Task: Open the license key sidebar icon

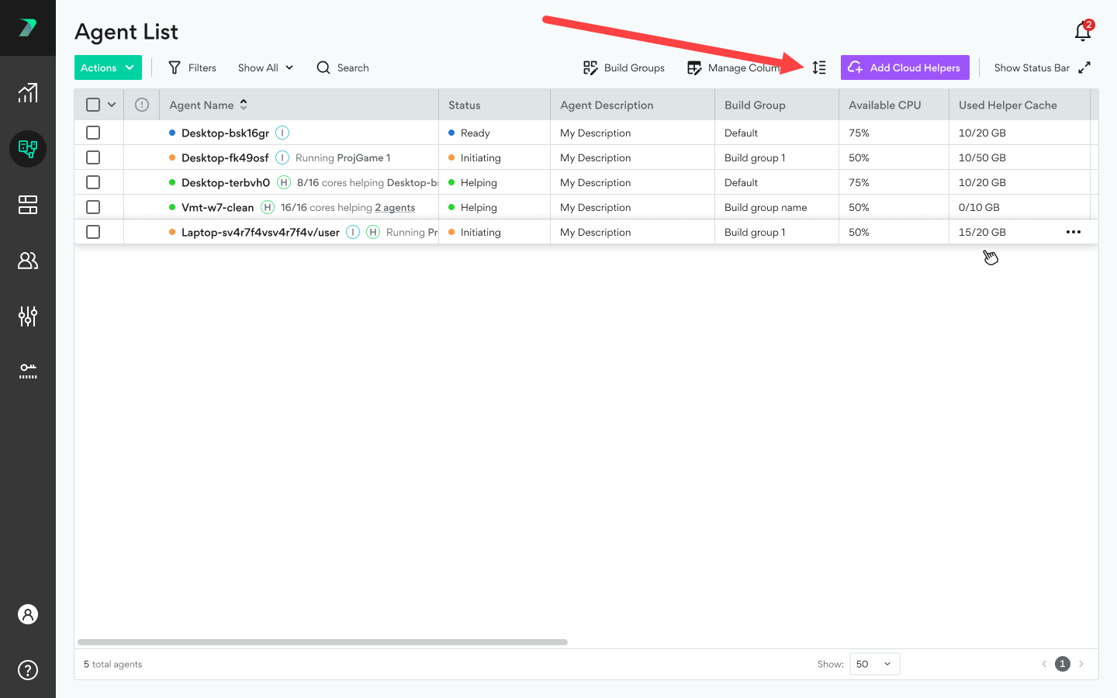Action: tap(28, 371)
